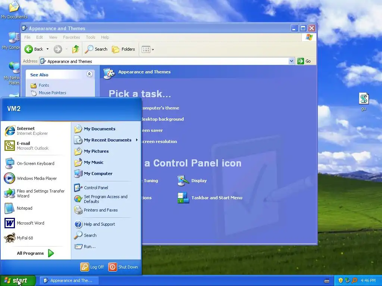Click the Start button

[18, 280]
